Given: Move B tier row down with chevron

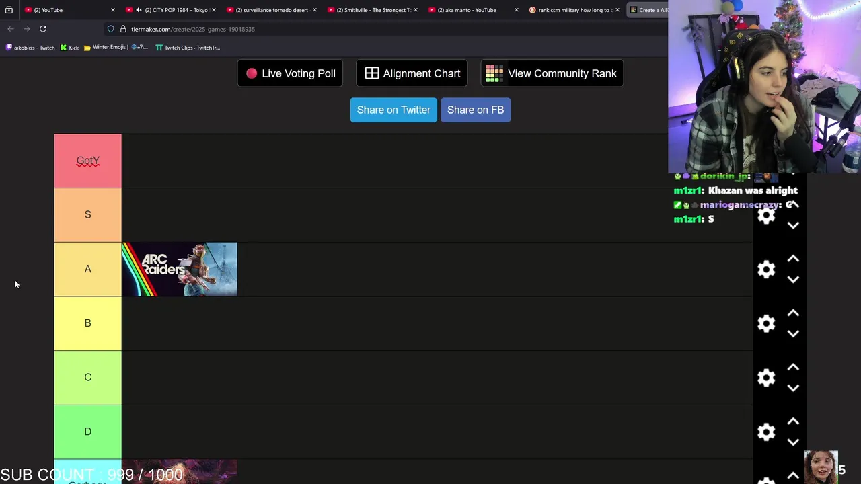Looking at the screenshot, I should (x=793, y=334).
